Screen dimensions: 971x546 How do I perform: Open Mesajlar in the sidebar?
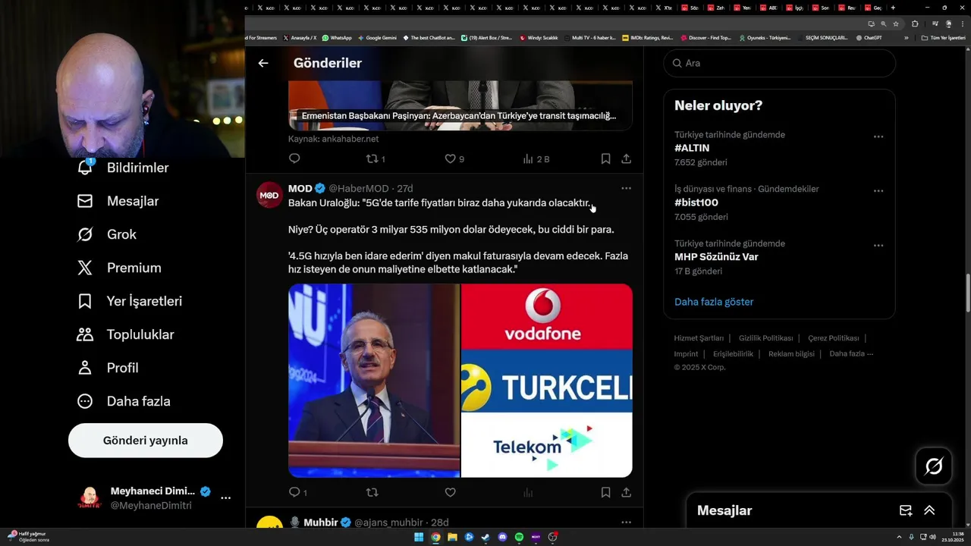(x=118, y=201)
